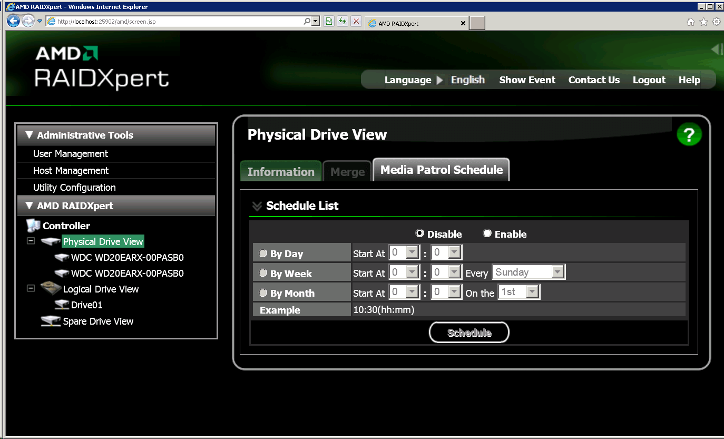
Task: Select the Enable radio button
Action: coord(487,233)
